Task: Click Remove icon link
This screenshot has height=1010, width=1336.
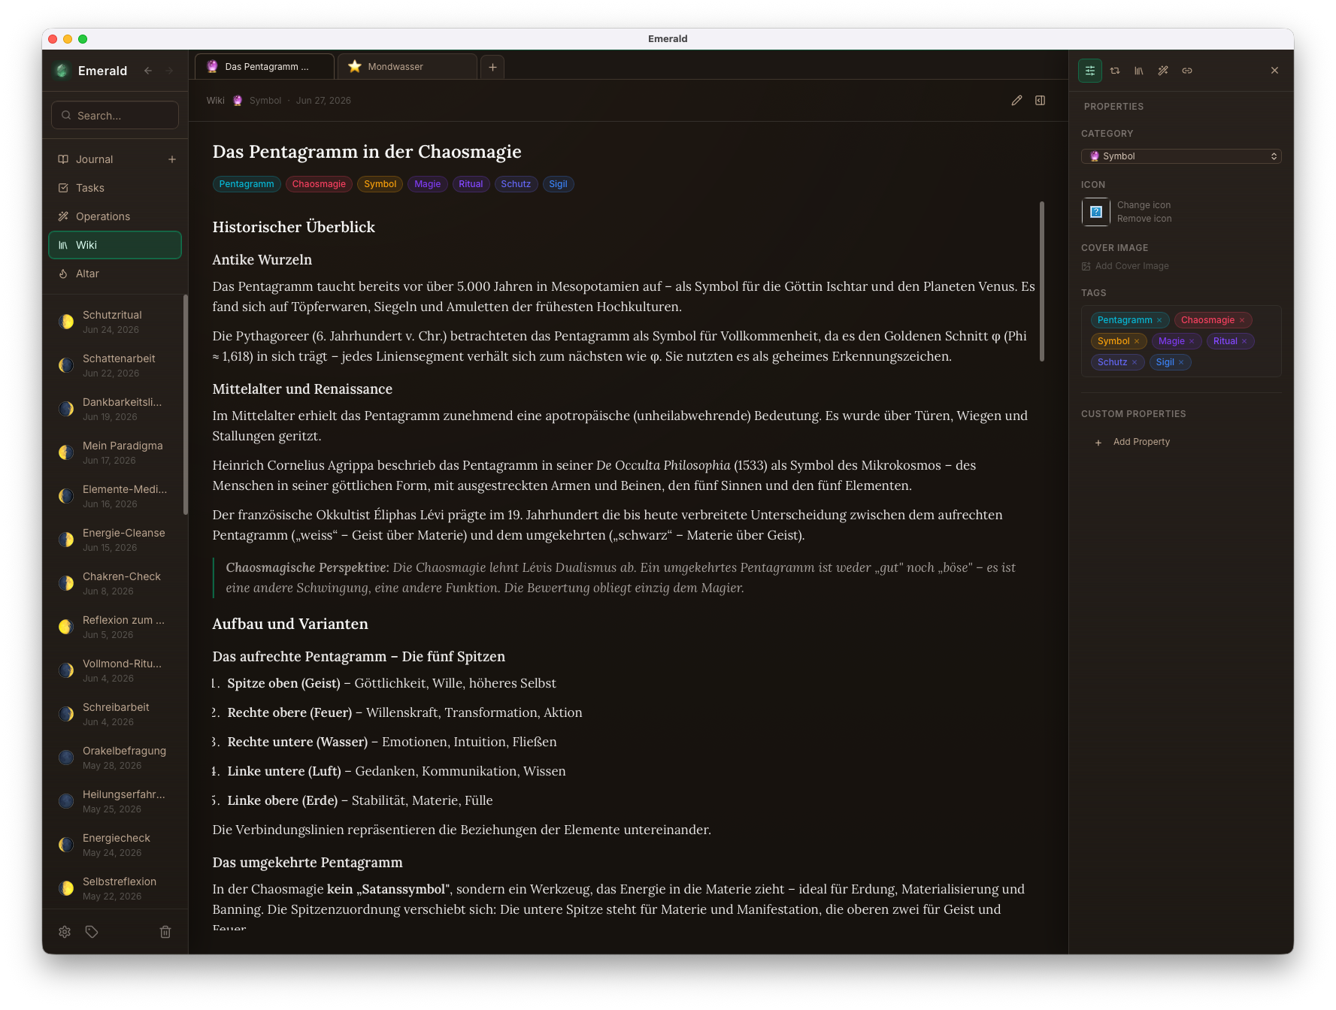Action: tap(1144, 219)
